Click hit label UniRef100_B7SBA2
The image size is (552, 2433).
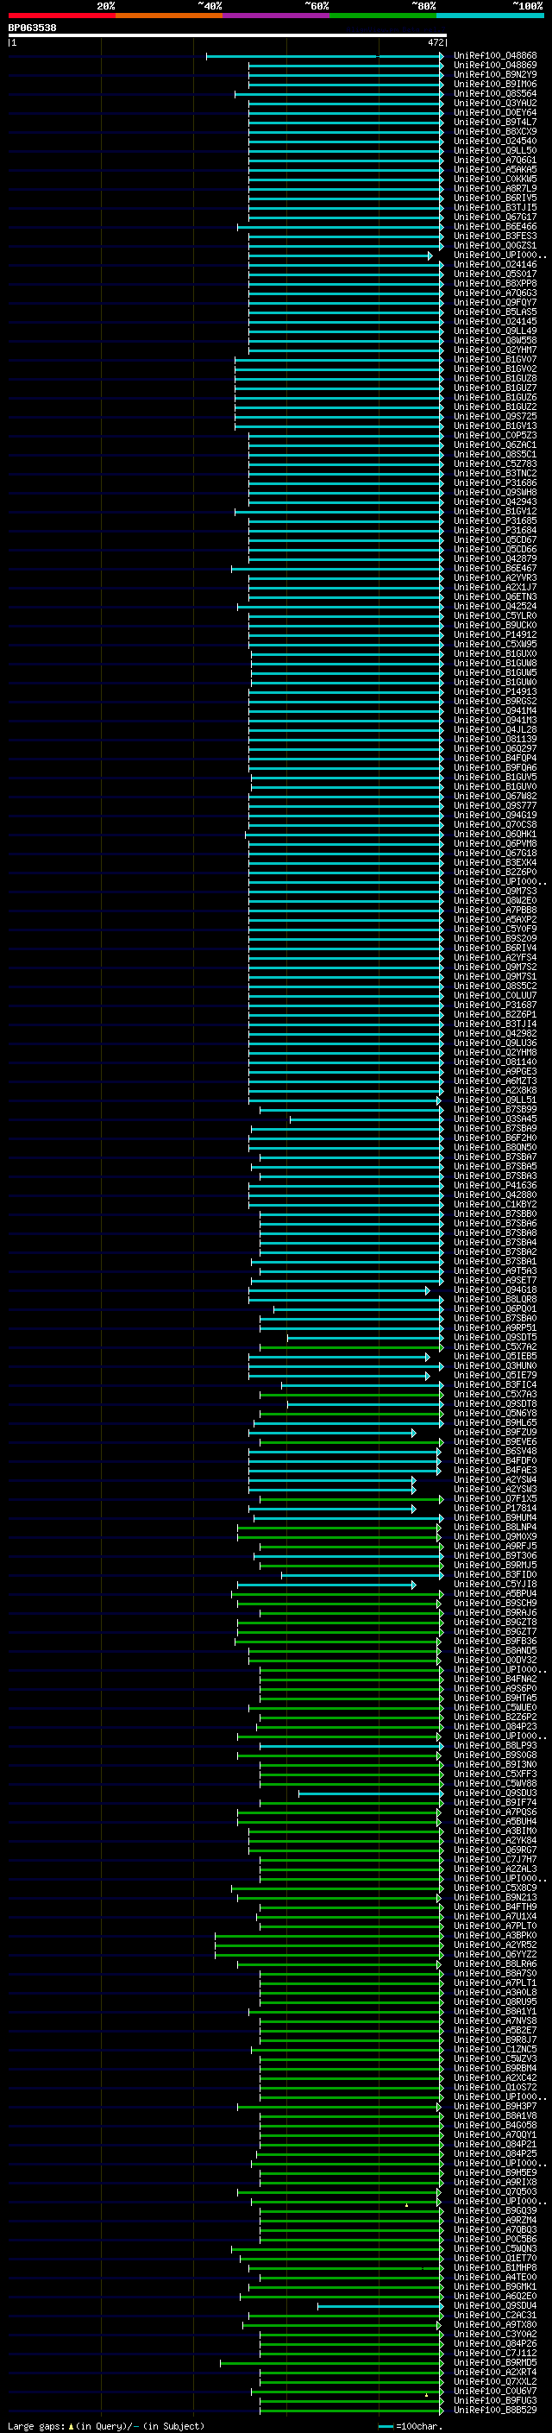[x=494, y=1251]
